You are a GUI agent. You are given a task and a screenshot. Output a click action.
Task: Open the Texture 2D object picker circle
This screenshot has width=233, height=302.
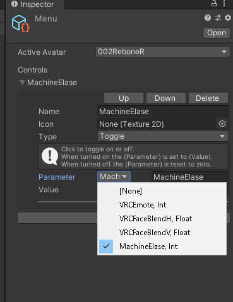[x=222, y=124]
